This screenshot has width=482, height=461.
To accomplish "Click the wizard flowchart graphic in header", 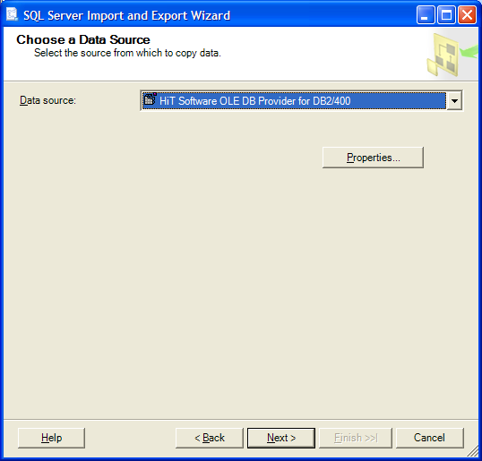I will (452, 55).
